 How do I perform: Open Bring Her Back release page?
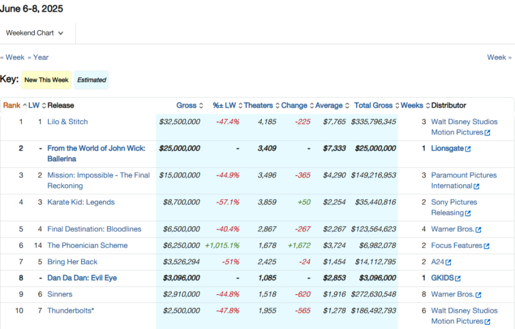click(72, 262)
